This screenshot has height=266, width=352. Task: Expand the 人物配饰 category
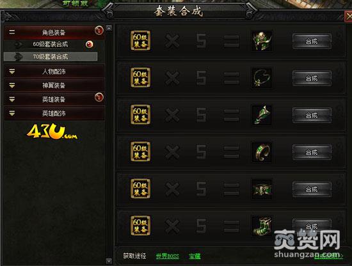[54, 72]
